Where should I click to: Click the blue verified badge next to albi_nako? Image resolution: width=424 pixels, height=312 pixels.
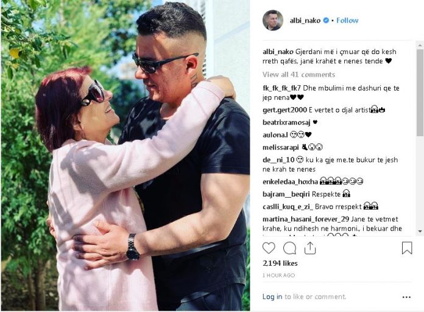[x=327, y=20]
